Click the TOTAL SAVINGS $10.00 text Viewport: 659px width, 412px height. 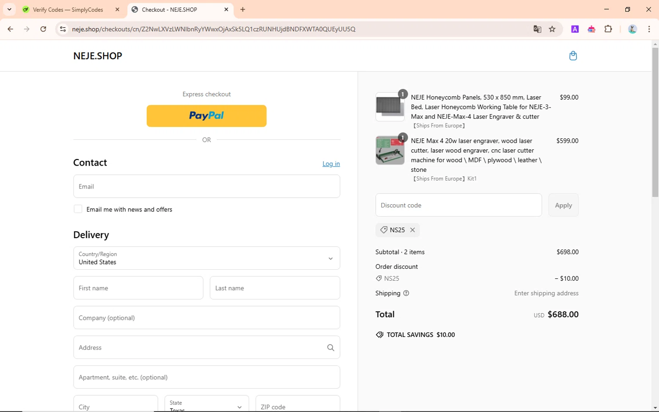click(421, 335)
